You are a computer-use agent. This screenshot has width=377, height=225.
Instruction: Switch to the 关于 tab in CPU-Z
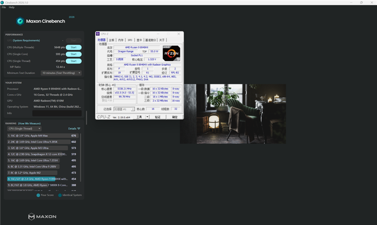click(x=162, y=40)
